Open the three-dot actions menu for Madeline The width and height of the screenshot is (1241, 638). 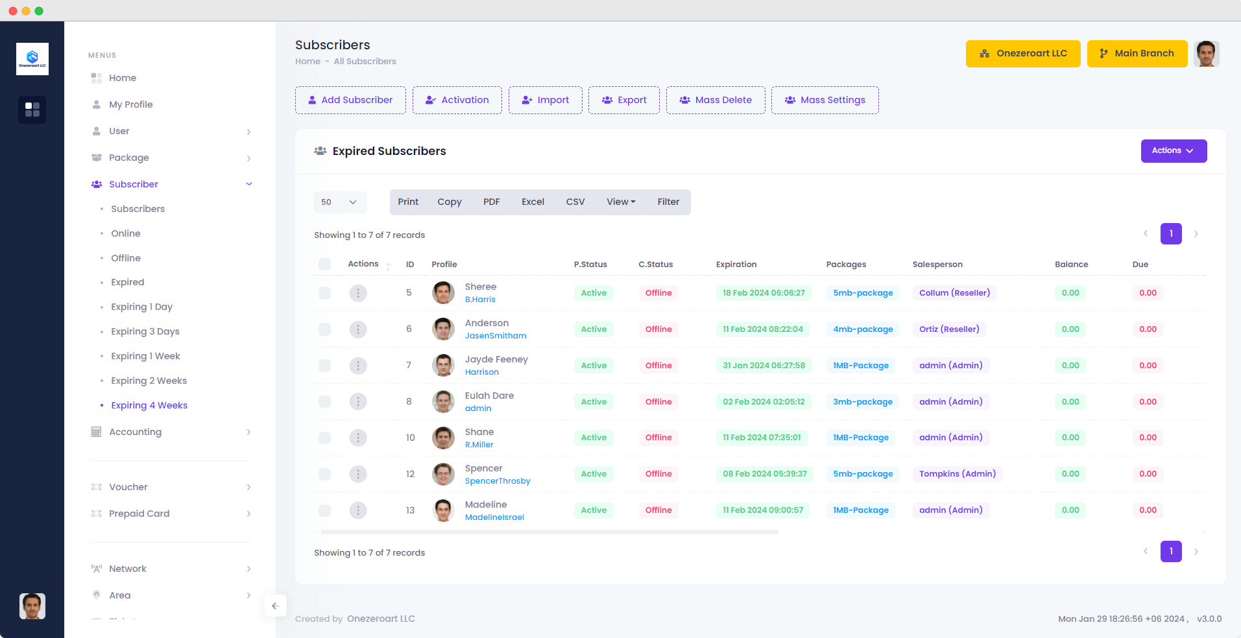coord(358,510)
